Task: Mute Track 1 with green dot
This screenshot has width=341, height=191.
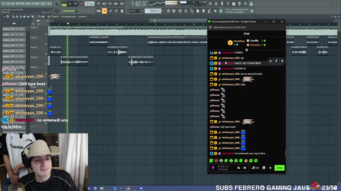Action: tap(46, 34)
